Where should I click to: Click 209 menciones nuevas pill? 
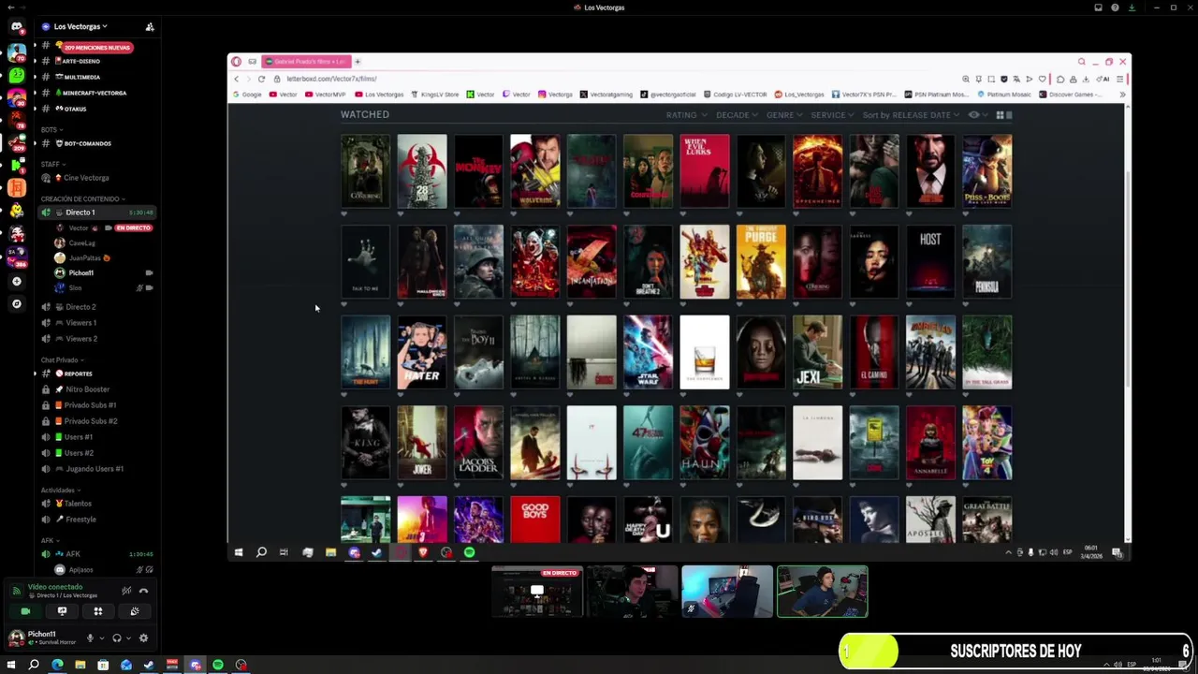(96, 47)
